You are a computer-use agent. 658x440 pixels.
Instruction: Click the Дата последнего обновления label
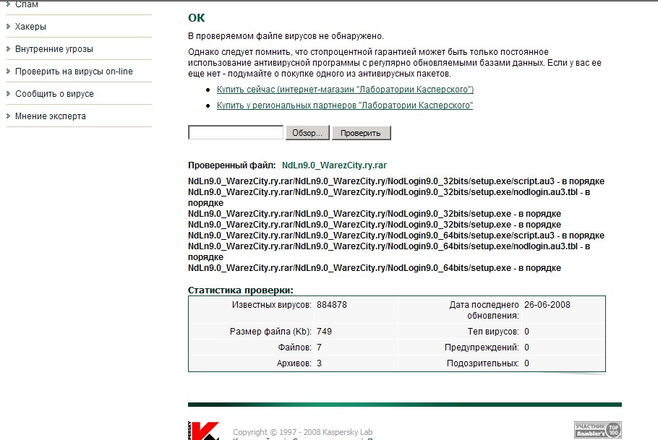coord(484,311)
